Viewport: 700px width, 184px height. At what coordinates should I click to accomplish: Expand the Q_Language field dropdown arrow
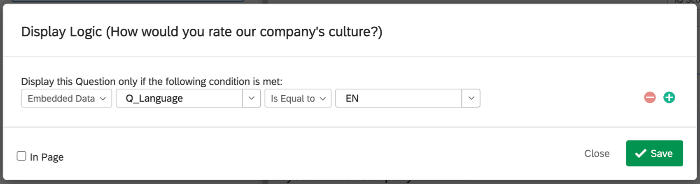(251, 98)
